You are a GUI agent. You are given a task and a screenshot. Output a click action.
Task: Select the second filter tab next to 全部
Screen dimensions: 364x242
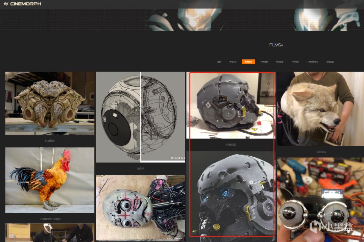click(x=233, y=62)
